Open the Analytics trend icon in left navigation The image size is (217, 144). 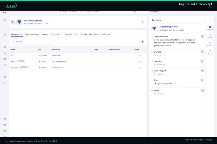click(5, 83)
